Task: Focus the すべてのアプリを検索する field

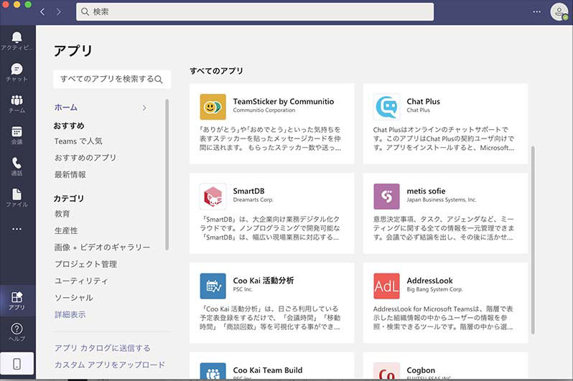Action: click(112, 79)
